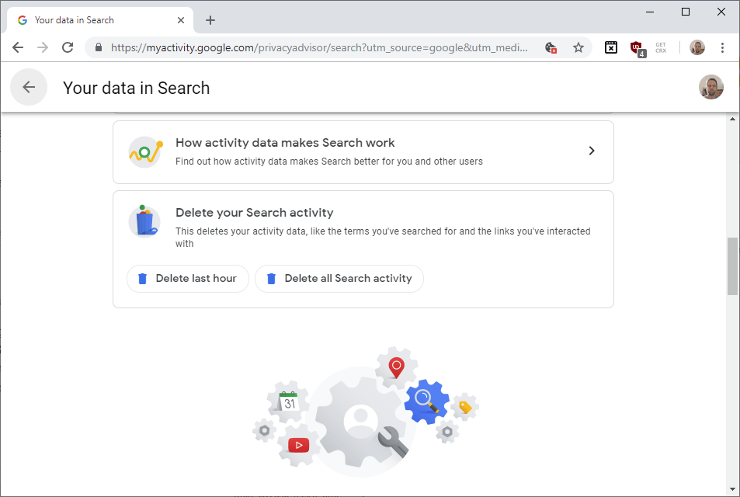Viewport: 740px width, 497px height.
Task: Click the trash icon on Delete last hour
Action: 142,278
